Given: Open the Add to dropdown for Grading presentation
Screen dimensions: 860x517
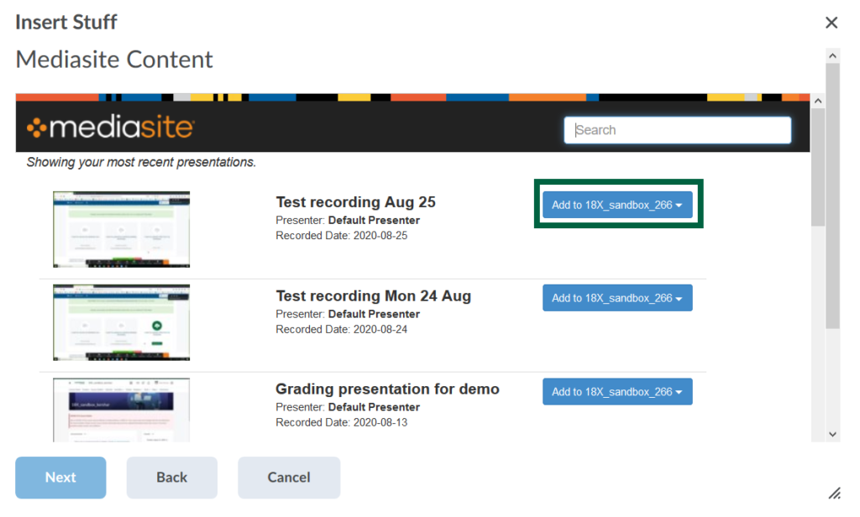Looking at the screenshot, I should [x=617, y=392].
